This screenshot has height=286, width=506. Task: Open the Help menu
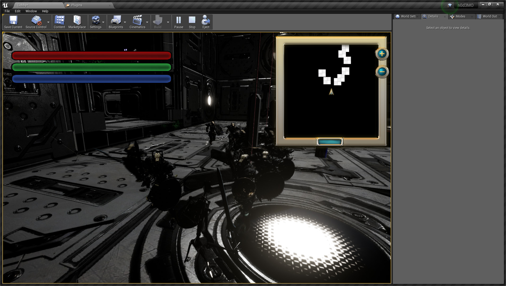(45, 11)
